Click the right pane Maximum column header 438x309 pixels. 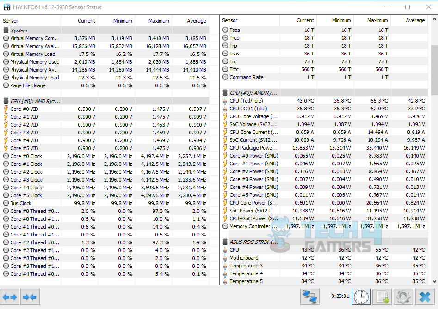point(372,20)
